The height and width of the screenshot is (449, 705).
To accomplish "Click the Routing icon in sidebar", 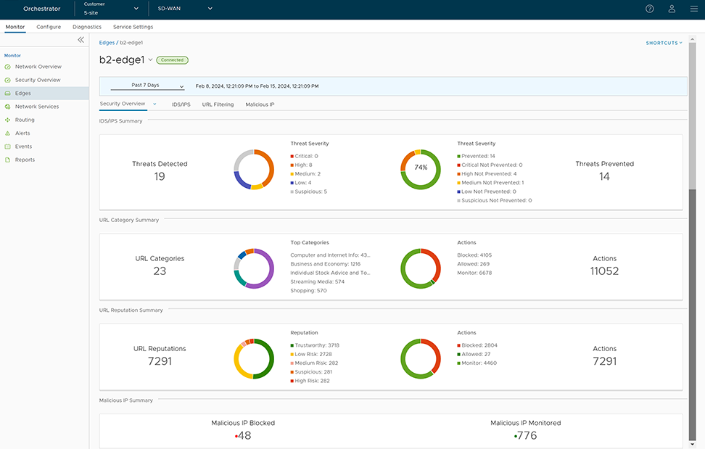I will (x=8, y=120).
